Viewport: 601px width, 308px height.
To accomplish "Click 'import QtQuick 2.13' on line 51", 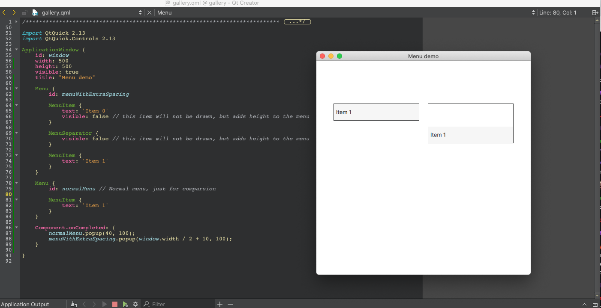I will (x=54, y=33).
